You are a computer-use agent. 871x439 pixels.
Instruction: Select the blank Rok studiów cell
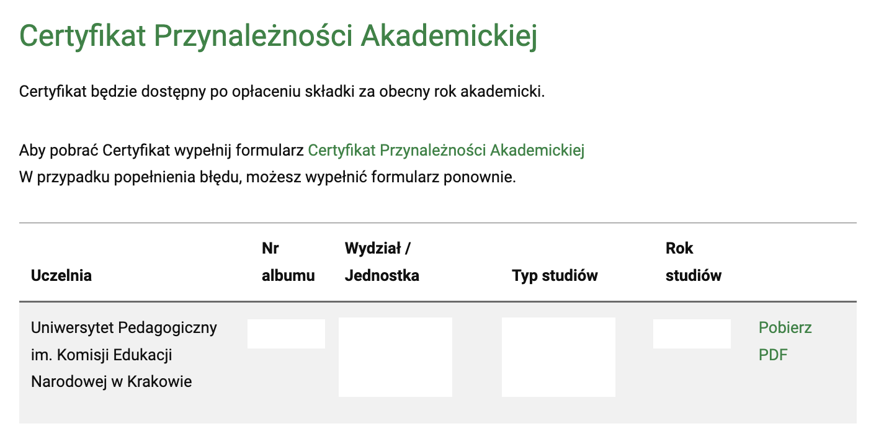coord(692,334)
